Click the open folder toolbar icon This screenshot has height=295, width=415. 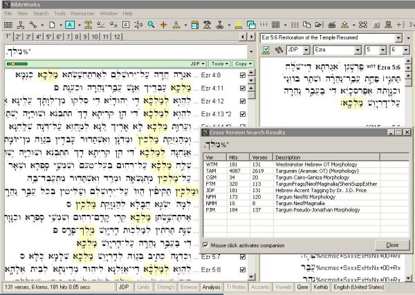pyautogui.click(x=319, y=25)
